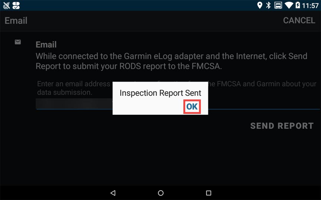Tap the recent apps square button
Viewport: 321px width, 200px height.
[x=208, y=193]
